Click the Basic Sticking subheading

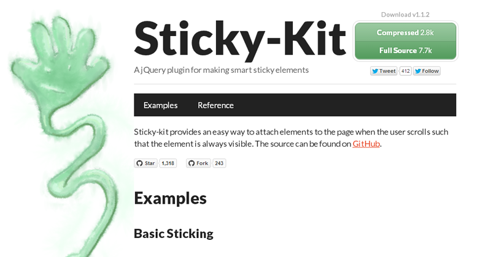(x=173, y=233)
